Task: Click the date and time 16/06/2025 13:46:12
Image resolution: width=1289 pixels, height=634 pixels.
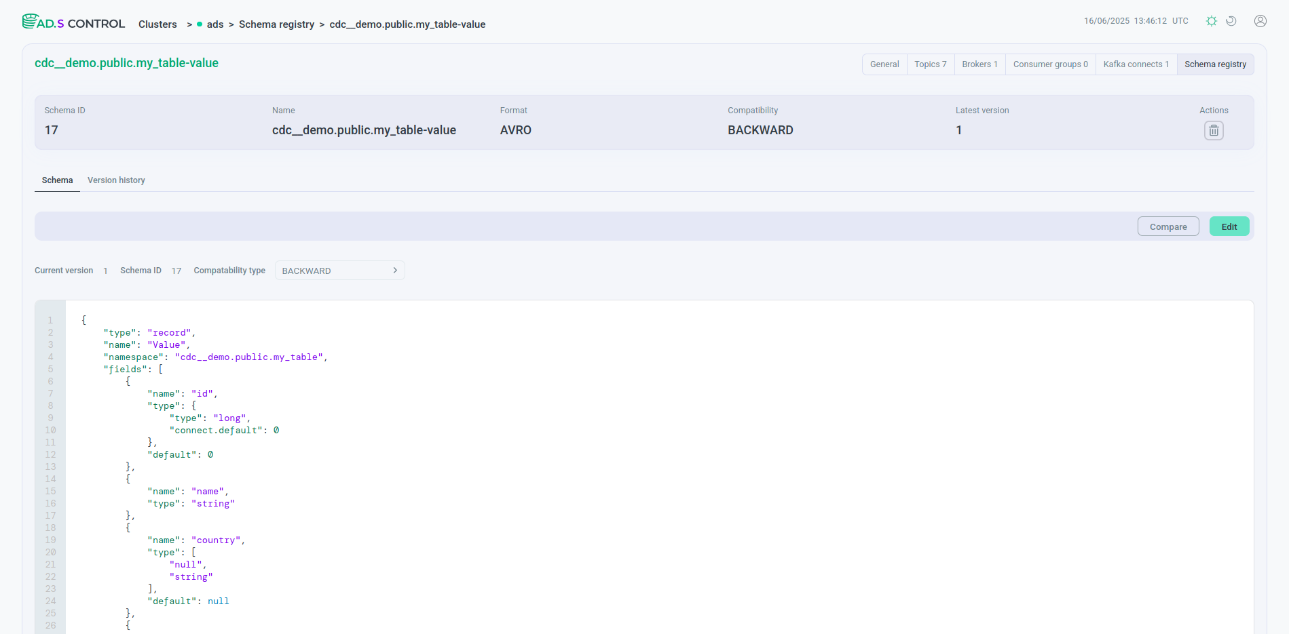Action: pyautogui.click(x=1125, y=21)
